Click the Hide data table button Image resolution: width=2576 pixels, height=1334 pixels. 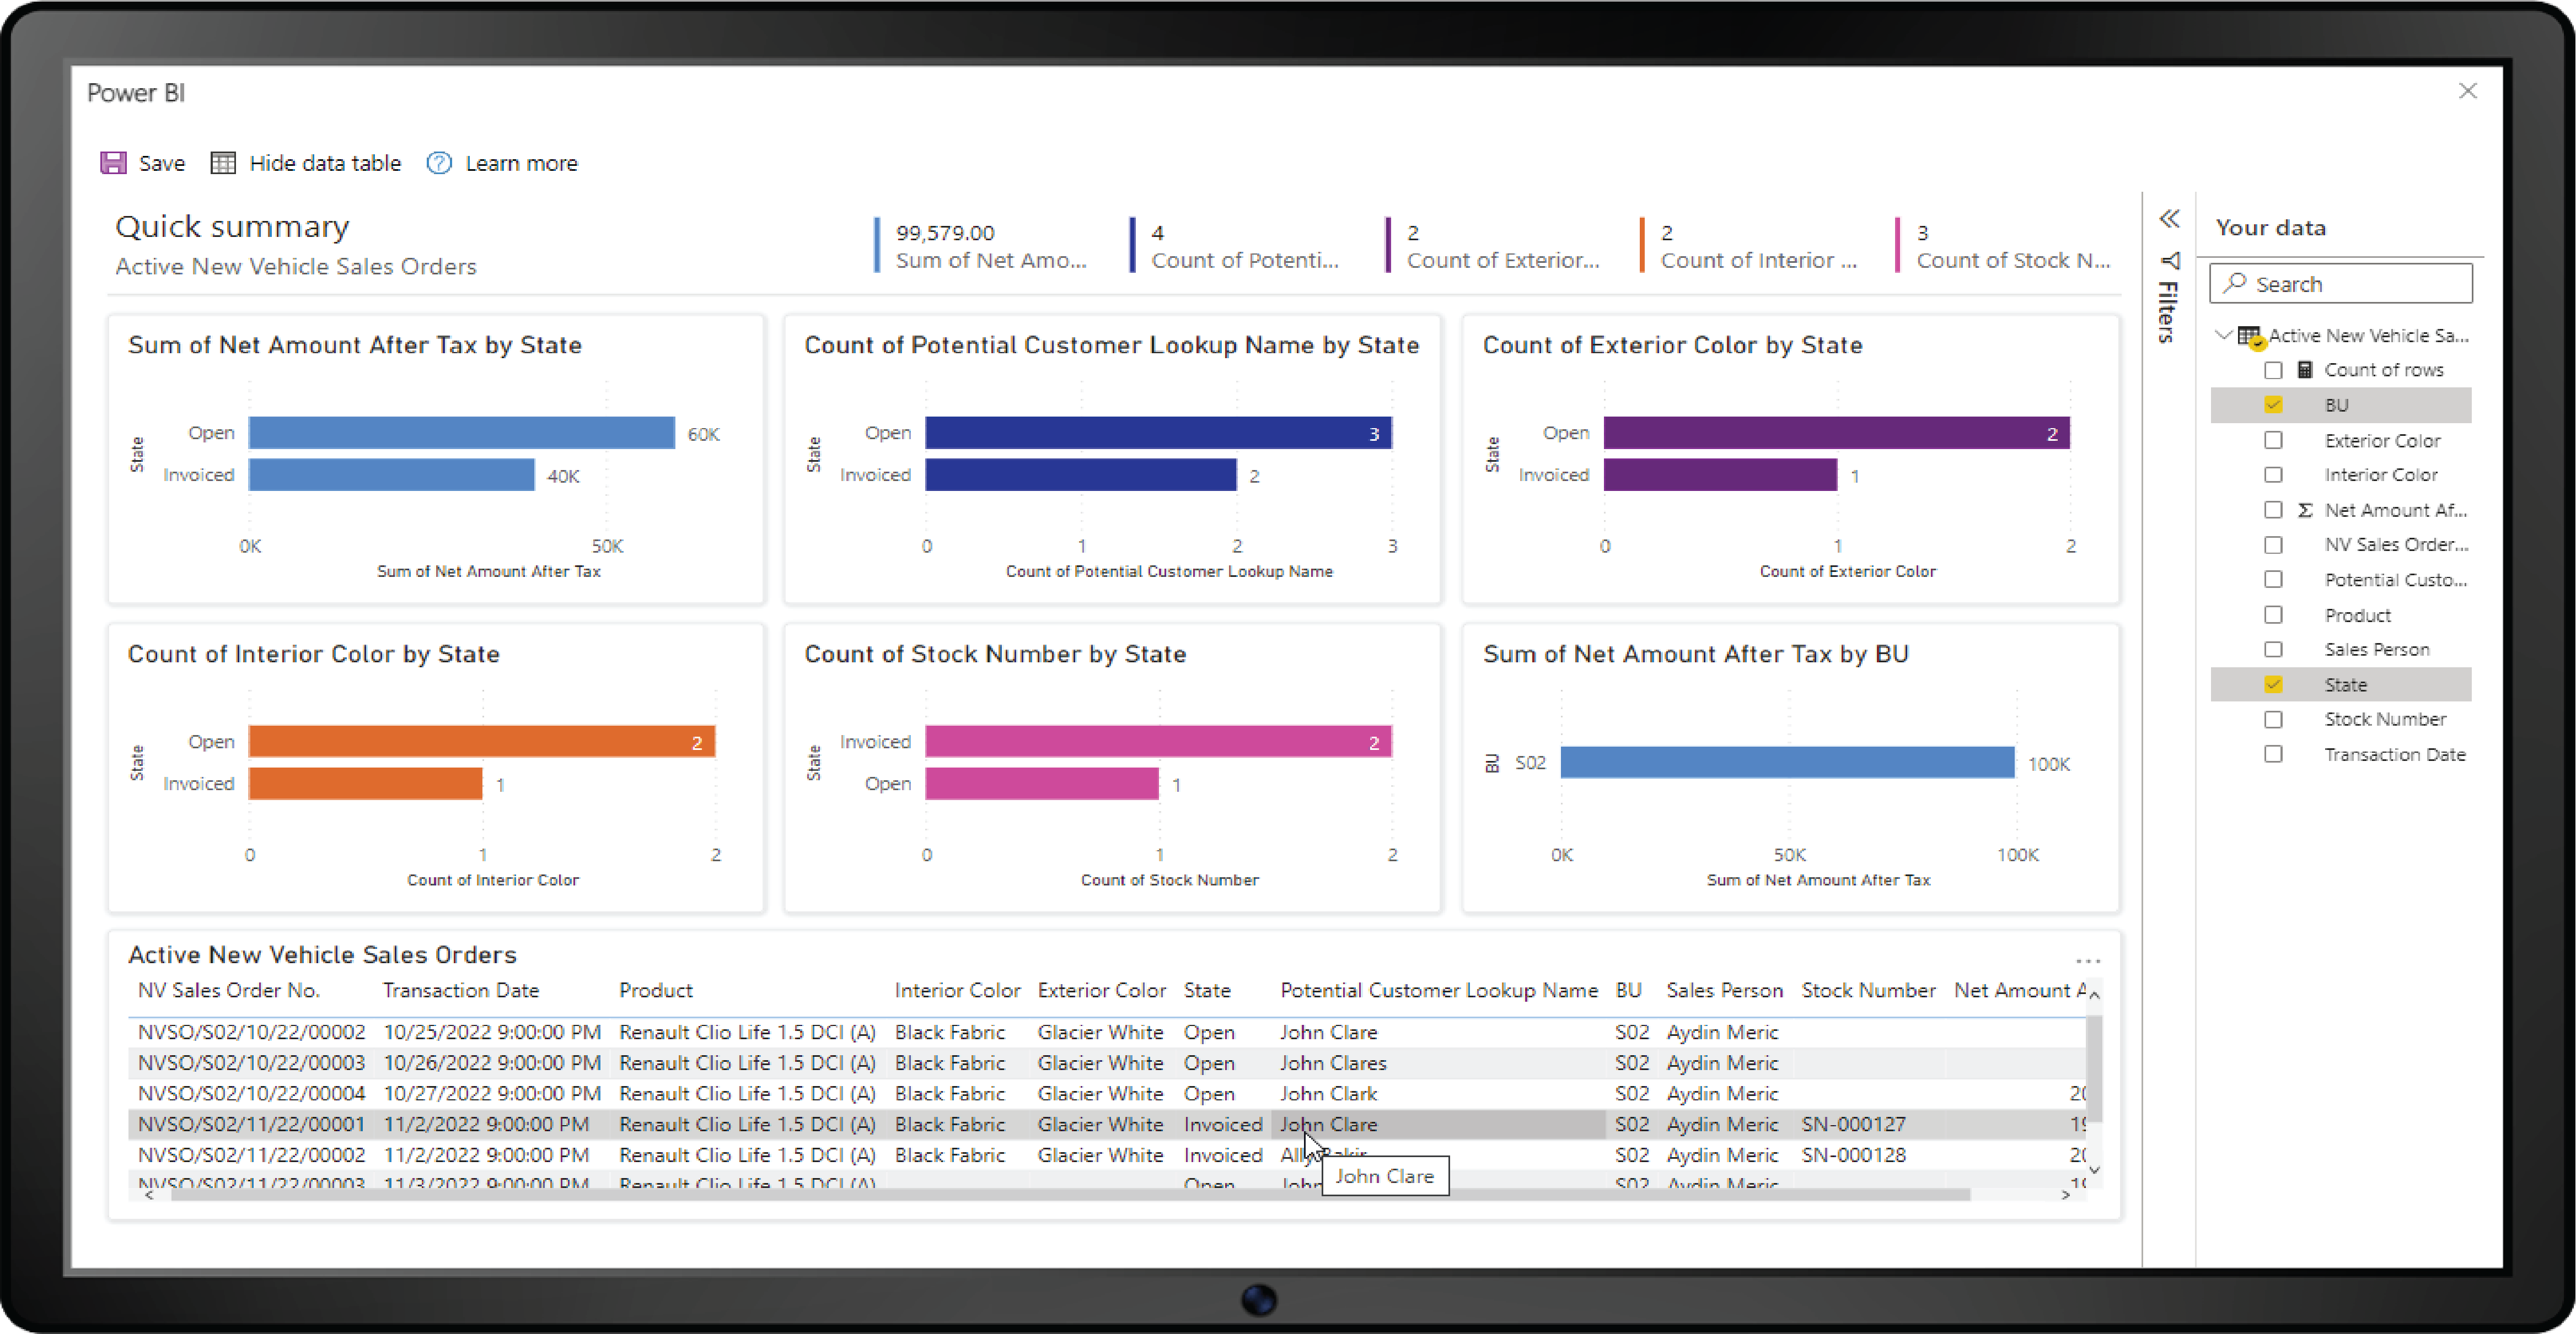pyautogui.click(x=324, y=163)
